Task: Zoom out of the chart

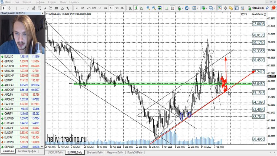Action: (x=154, y=8)
